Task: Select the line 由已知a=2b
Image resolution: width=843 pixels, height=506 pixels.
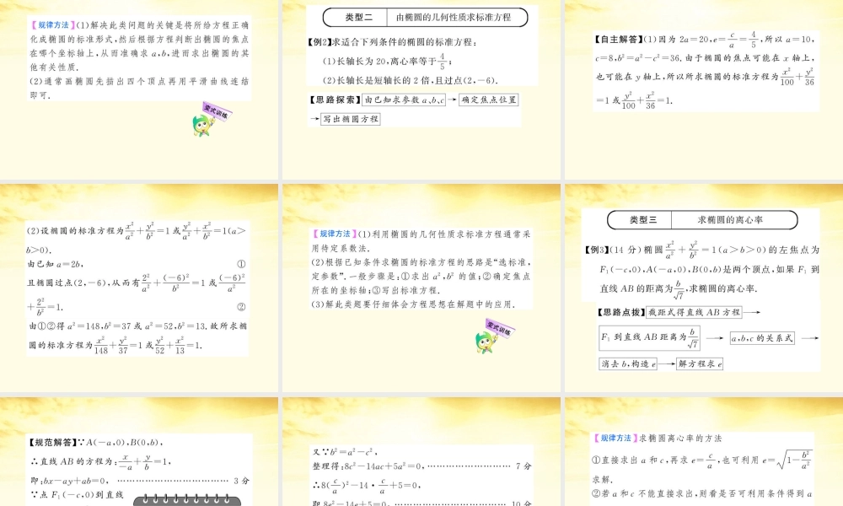Action: [x=56, y=264]
